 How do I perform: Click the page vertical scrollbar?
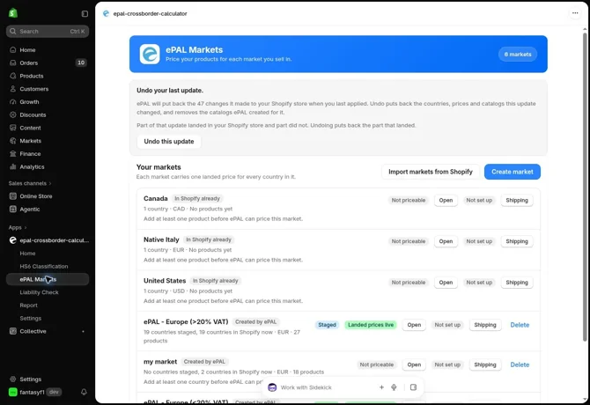[x=585, y=187]
